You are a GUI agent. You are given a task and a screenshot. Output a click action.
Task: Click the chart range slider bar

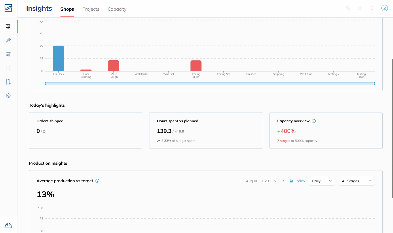(x=210, y=84)
